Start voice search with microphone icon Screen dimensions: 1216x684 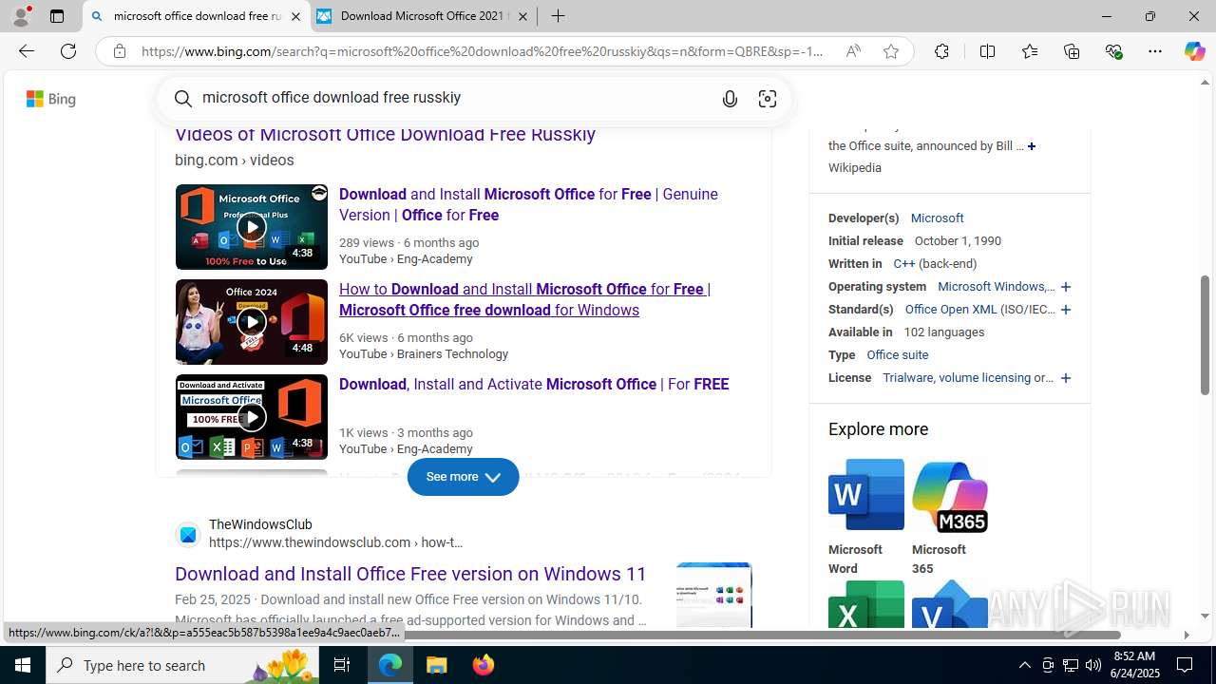click(x=730, y=99)
